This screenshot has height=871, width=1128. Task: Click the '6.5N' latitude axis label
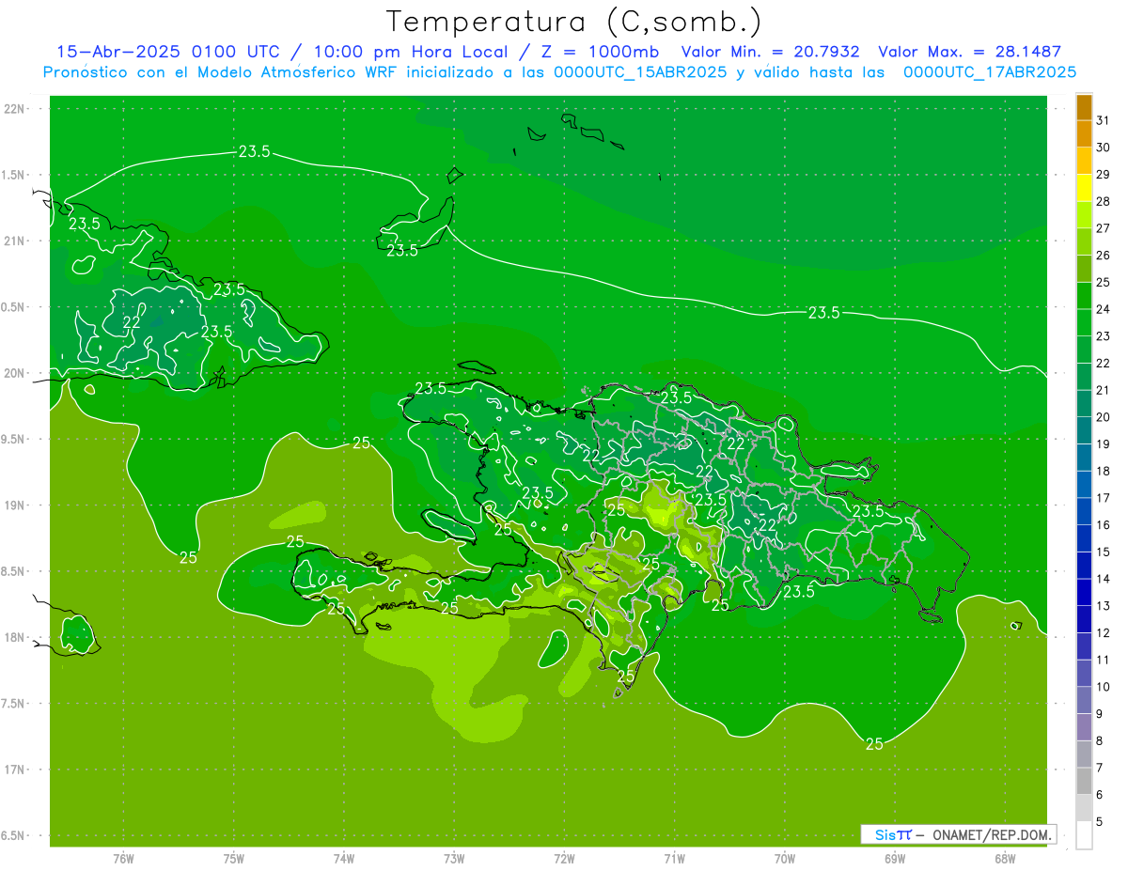(x=13, y=836)
